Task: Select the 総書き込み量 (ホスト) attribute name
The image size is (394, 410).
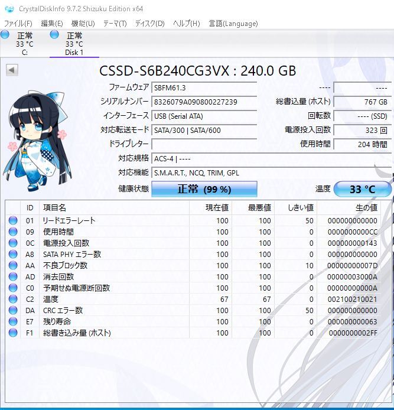Action: [77, 333]
